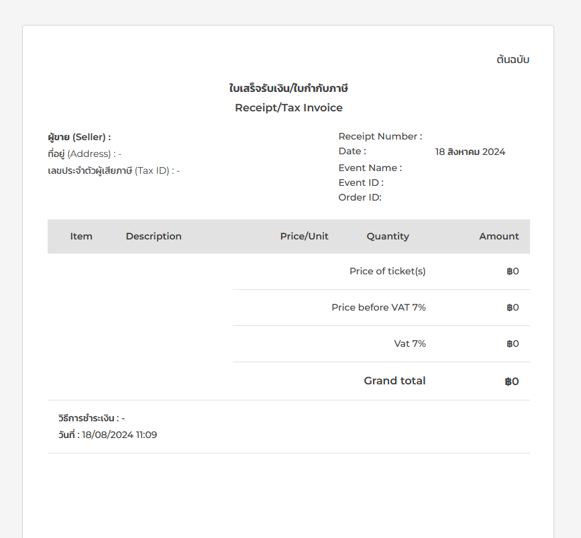The height and width of the screenshot is (538, 581).
Task: Click the Event Name label
Action: 370,168
